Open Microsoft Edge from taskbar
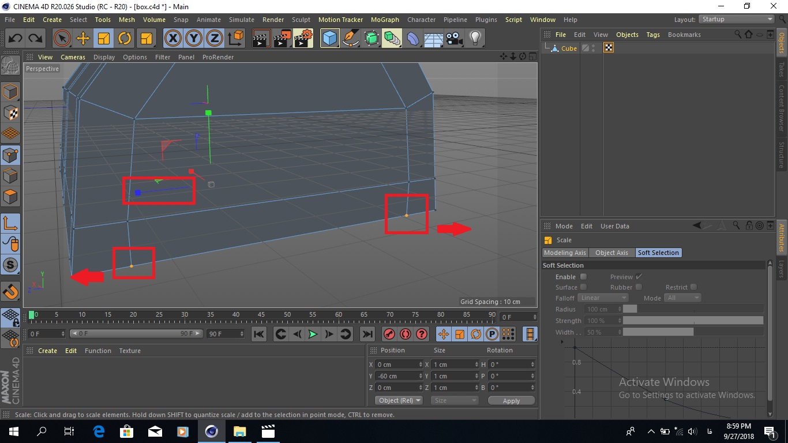 click(99, 431)
